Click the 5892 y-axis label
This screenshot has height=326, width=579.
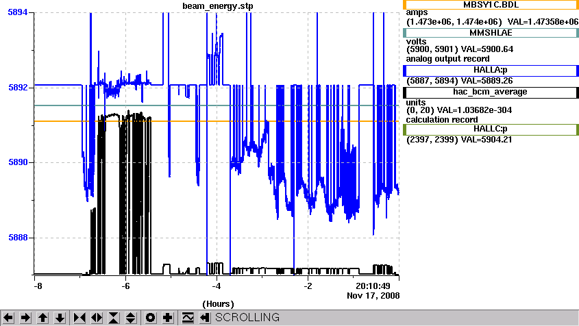(18, 88)
